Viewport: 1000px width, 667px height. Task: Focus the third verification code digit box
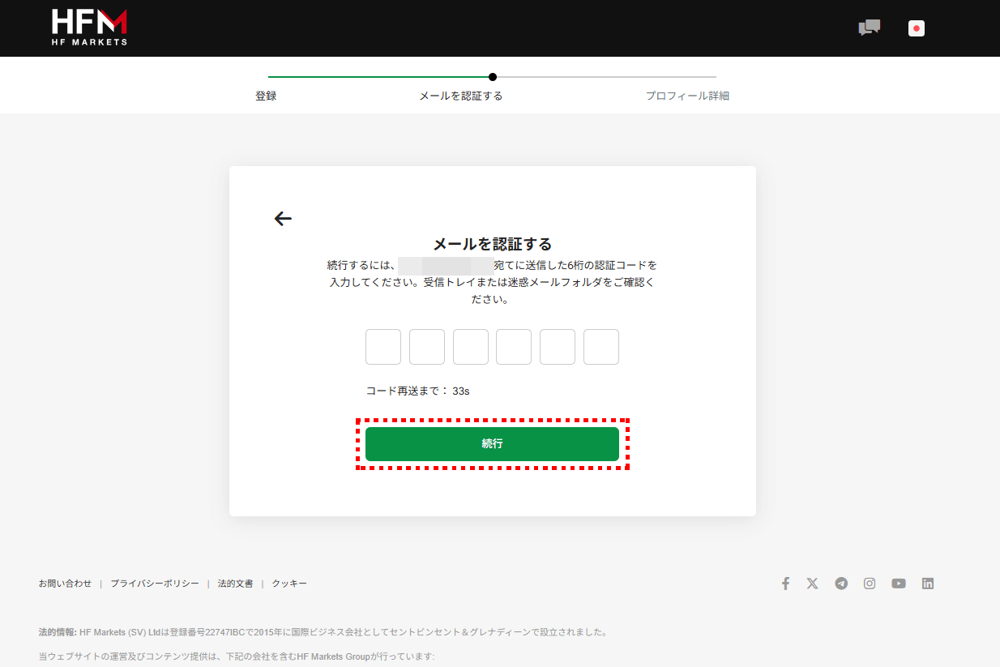click(471, 347)
